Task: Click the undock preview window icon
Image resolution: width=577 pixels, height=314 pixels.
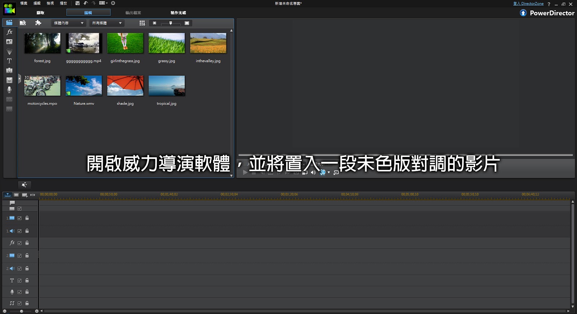Action: (x=336, y=172)
